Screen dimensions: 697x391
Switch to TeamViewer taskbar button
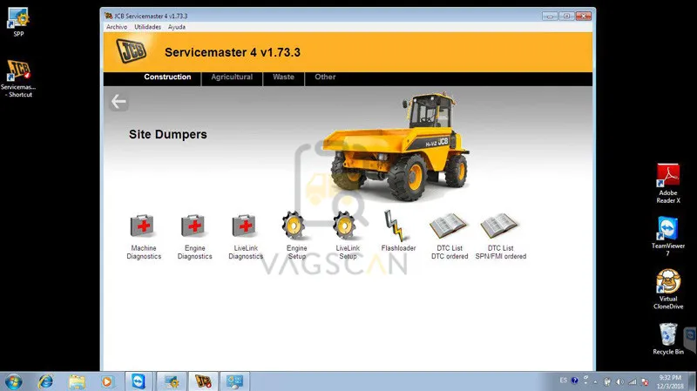tap(139, 381)
